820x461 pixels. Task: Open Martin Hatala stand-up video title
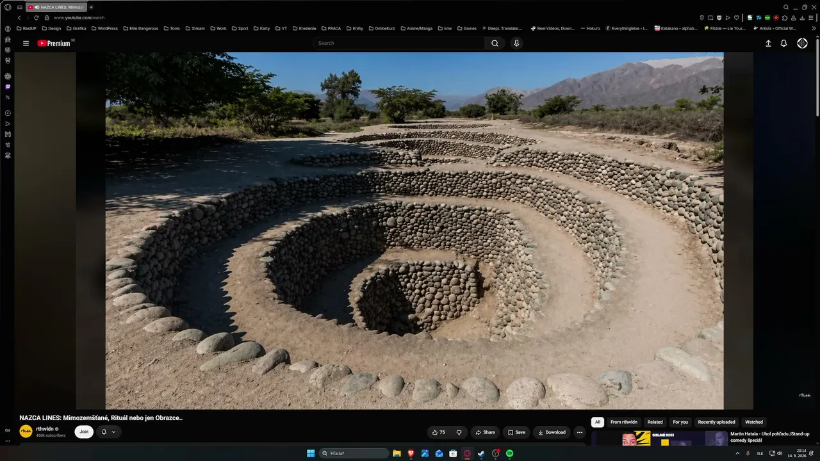tap(770, 437)
